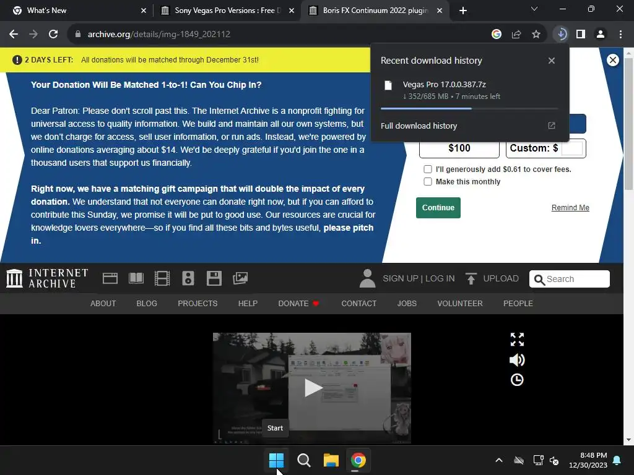
Task: Open Full download history
Action: tap(469, 126)
